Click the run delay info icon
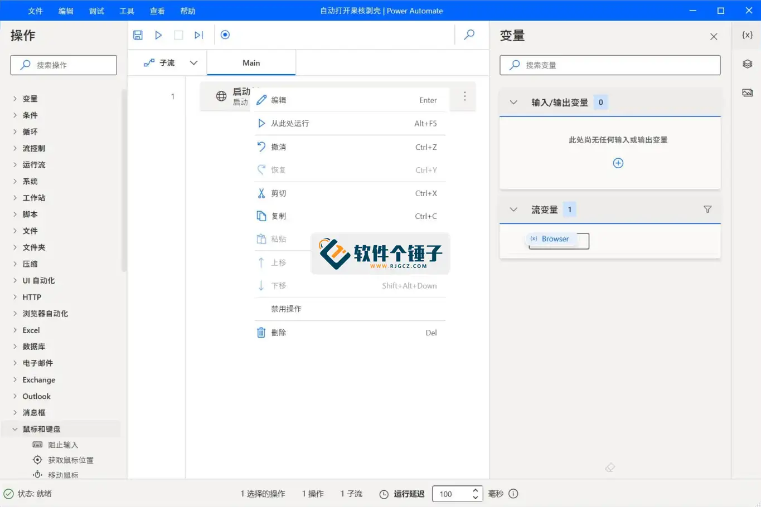This screenshot has width=761, height=507. pyautogui.click(x=513, y=494)
